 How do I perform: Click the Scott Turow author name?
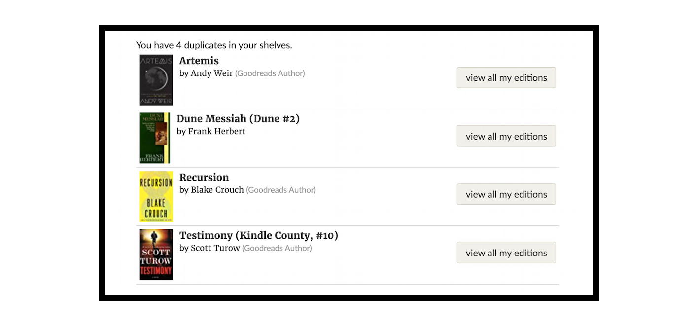pos(215,248)
